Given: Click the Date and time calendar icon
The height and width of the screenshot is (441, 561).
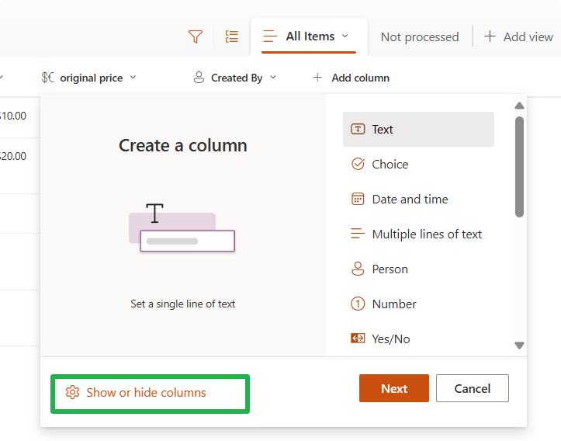Looking at the screenshot, I should click(358, 199).
